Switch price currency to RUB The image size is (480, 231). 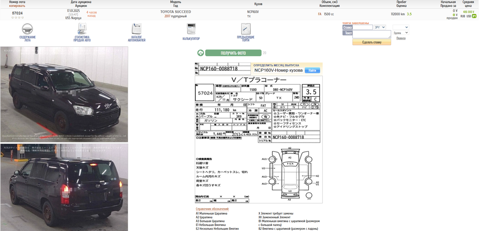pos(463,16)
